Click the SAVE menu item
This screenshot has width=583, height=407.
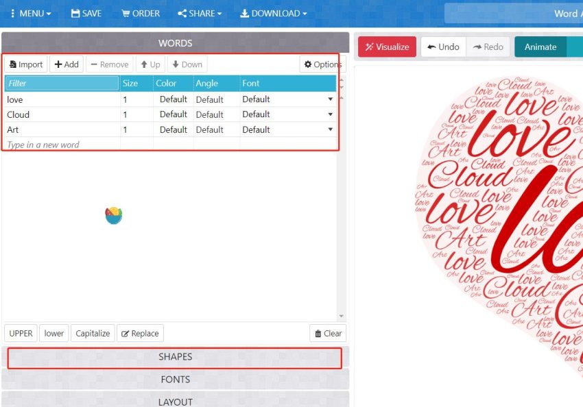pos(86,13)
